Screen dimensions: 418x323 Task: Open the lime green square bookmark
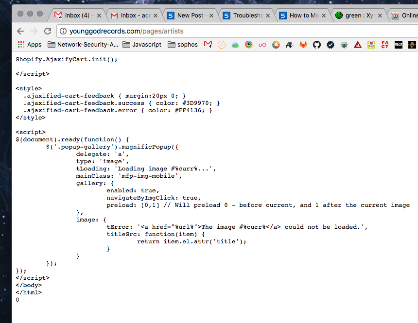371,45
